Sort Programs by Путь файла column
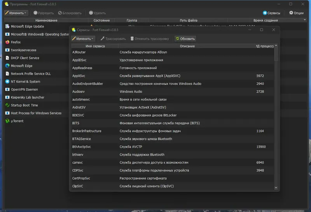This screenshot has height=212, width=311. 188,21
